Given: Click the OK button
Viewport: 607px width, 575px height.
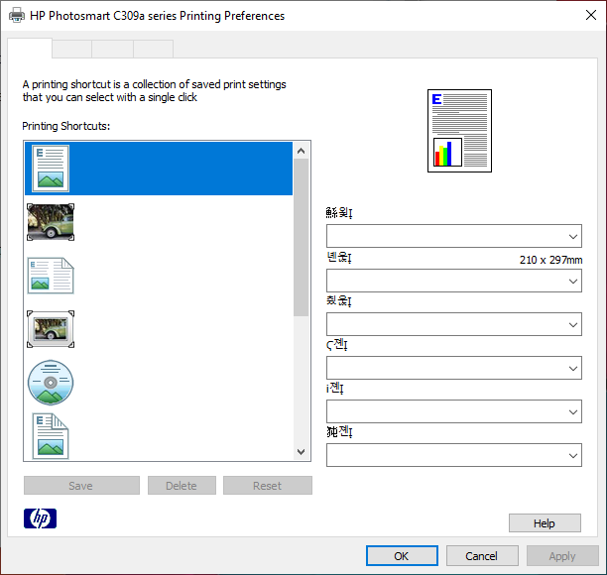Looking at the screenshot, I should 403,556.
